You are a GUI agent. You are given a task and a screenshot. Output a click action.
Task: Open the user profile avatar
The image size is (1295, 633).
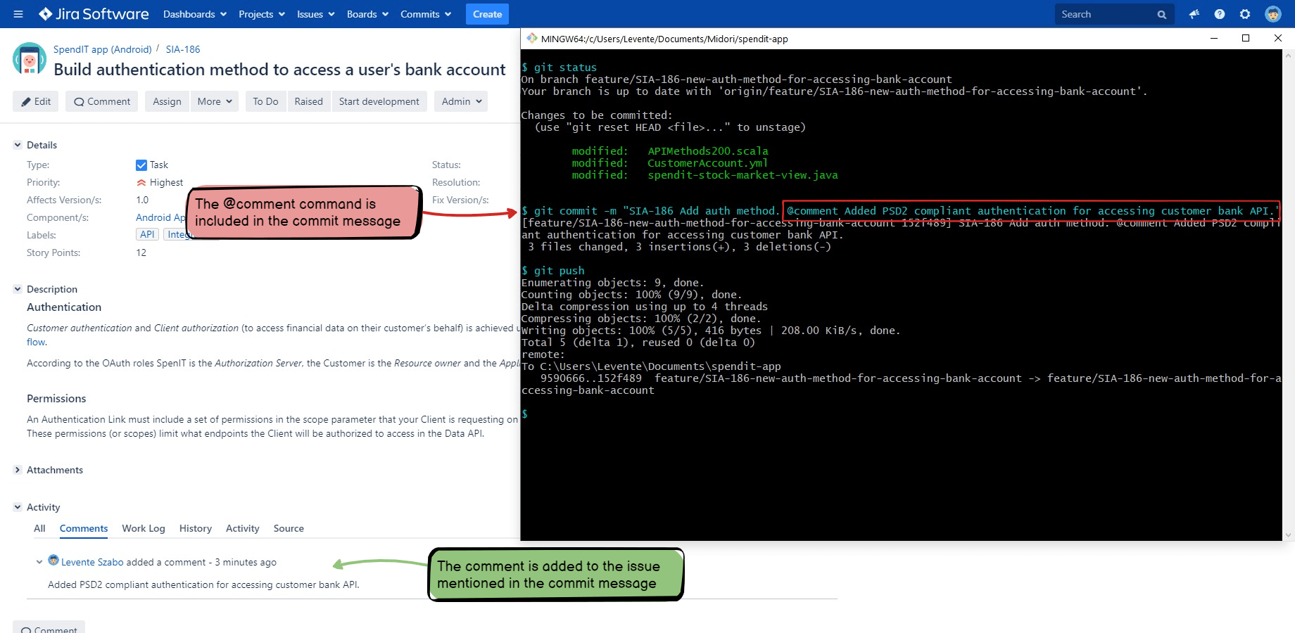coord(1272,14)
